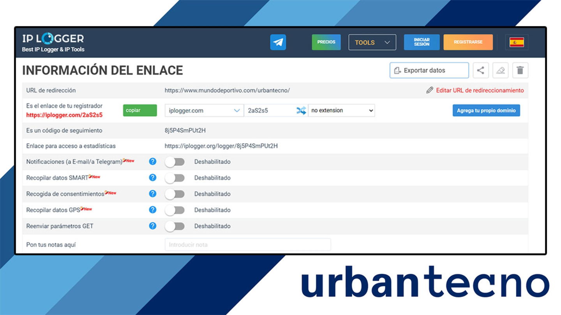Click the iplogger.org/logger statistics URL
This screenshot has height=315, width=561.
(221, 146)
